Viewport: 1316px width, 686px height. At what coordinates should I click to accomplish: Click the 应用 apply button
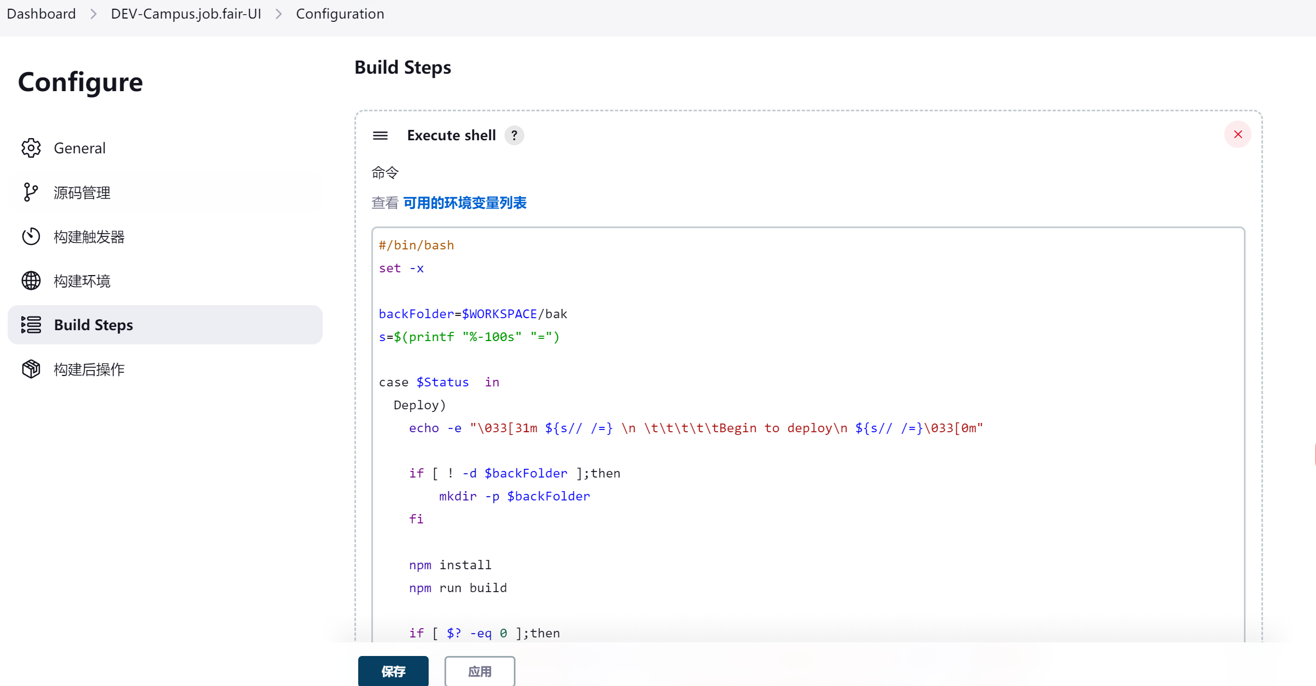point(479,671)
